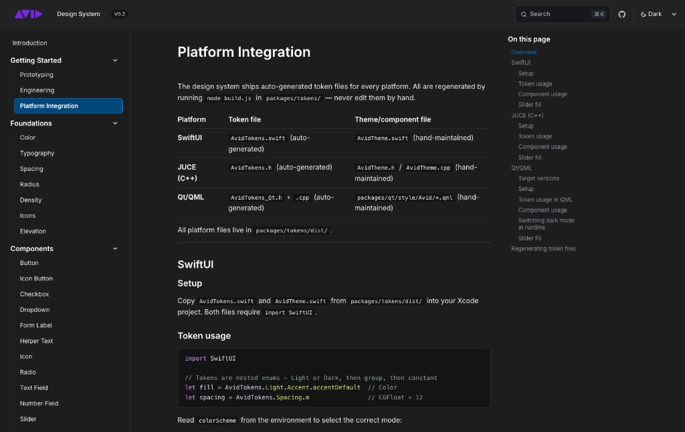Jump to Qt/QML in On this page
The height and width of the screenshot is (432, 685).
[x=522, y=168]
